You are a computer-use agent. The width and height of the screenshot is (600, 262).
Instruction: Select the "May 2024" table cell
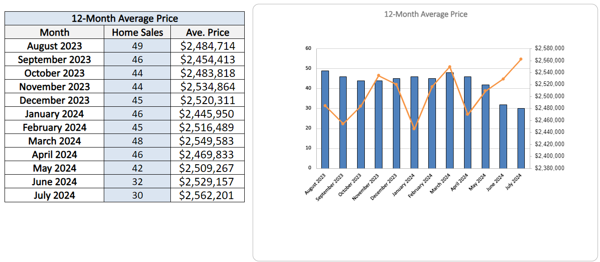54,168
